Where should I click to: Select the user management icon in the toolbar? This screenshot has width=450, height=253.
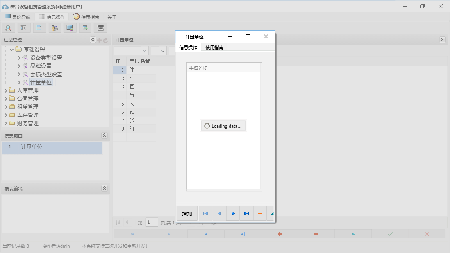tap(55, 27)
